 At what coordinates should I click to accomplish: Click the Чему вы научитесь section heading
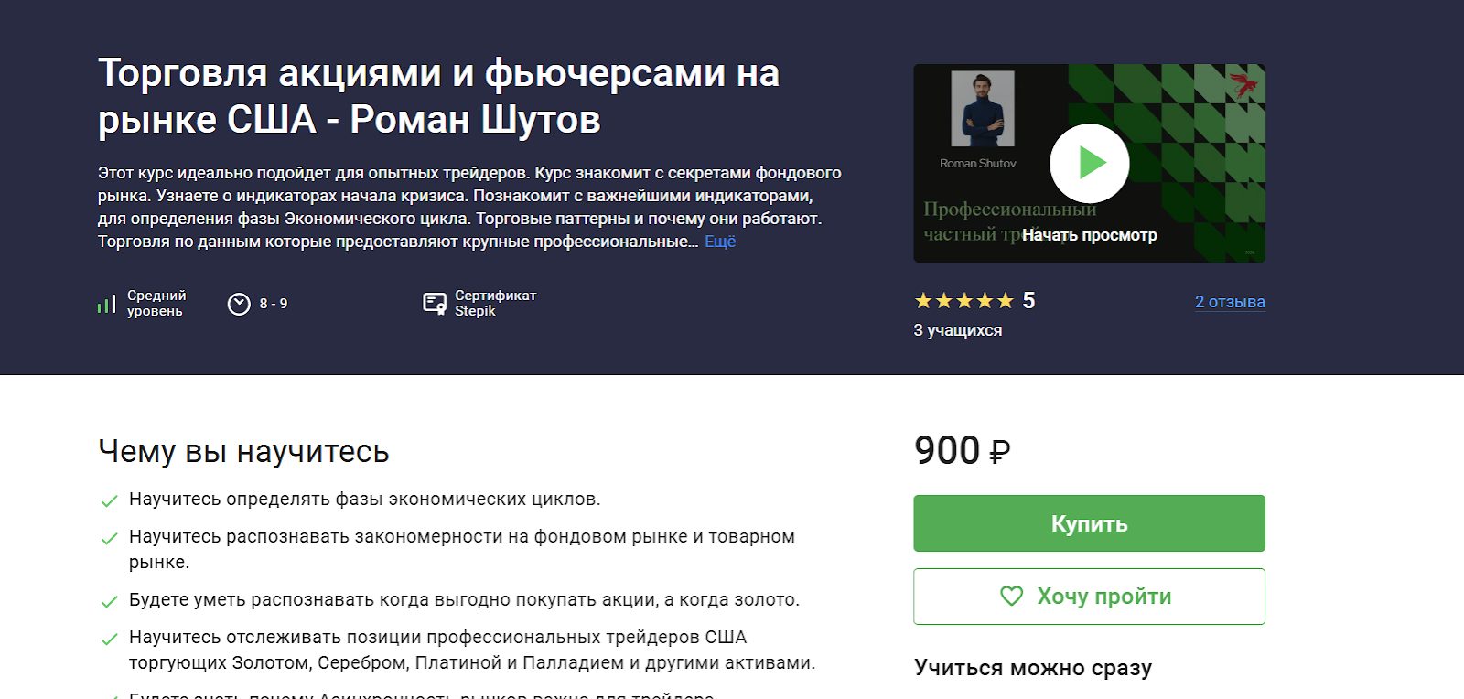(243, 451)
